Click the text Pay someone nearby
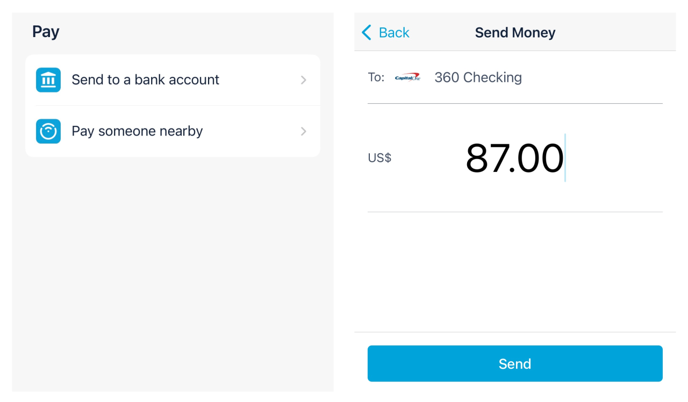The image size is (688, 402). (137, 131)
